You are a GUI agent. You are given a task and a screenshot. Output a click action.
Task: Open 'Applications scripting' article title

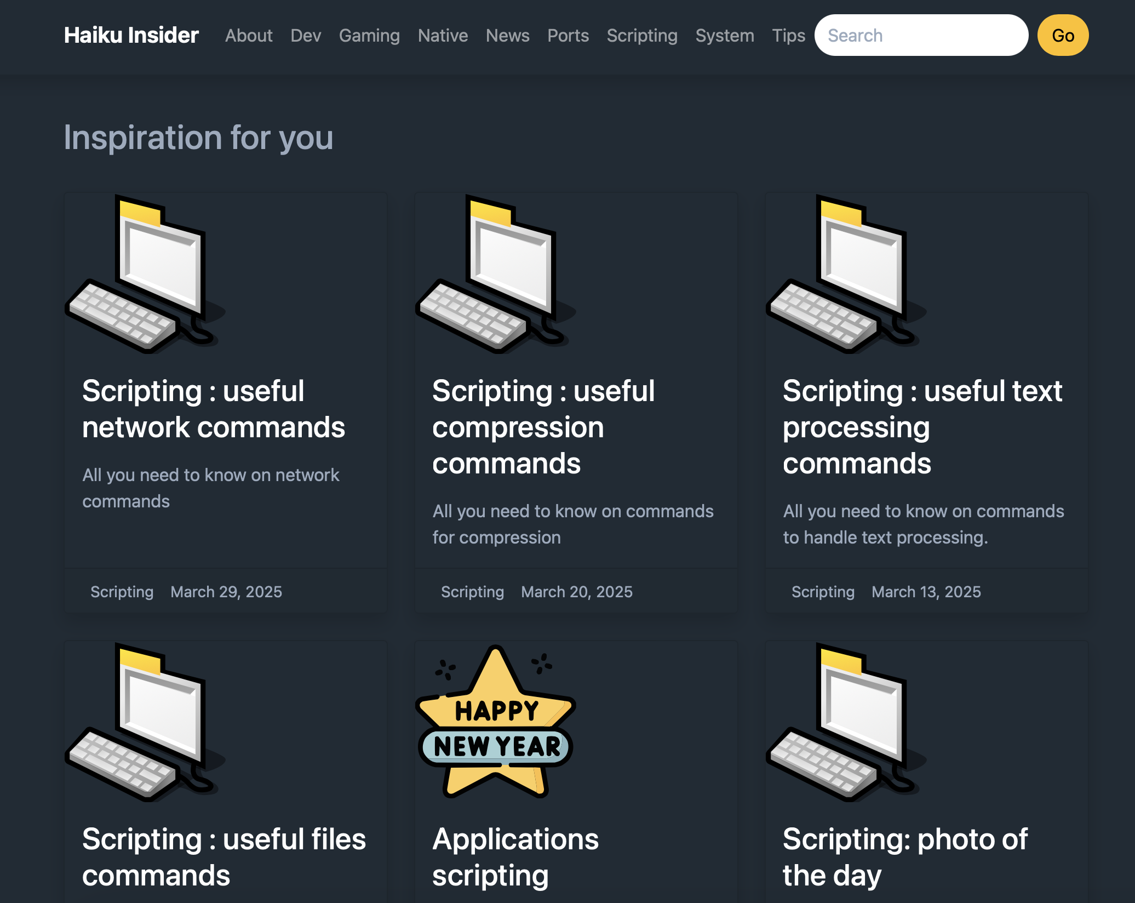515,857
